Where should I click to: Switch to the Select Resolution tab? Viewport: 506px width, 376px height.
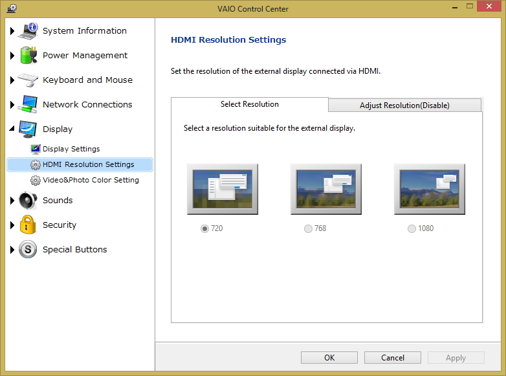coord(250,104)
